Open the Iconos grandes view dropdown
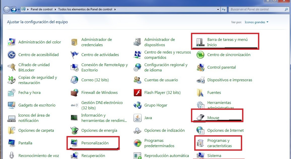 click(256, 22)
